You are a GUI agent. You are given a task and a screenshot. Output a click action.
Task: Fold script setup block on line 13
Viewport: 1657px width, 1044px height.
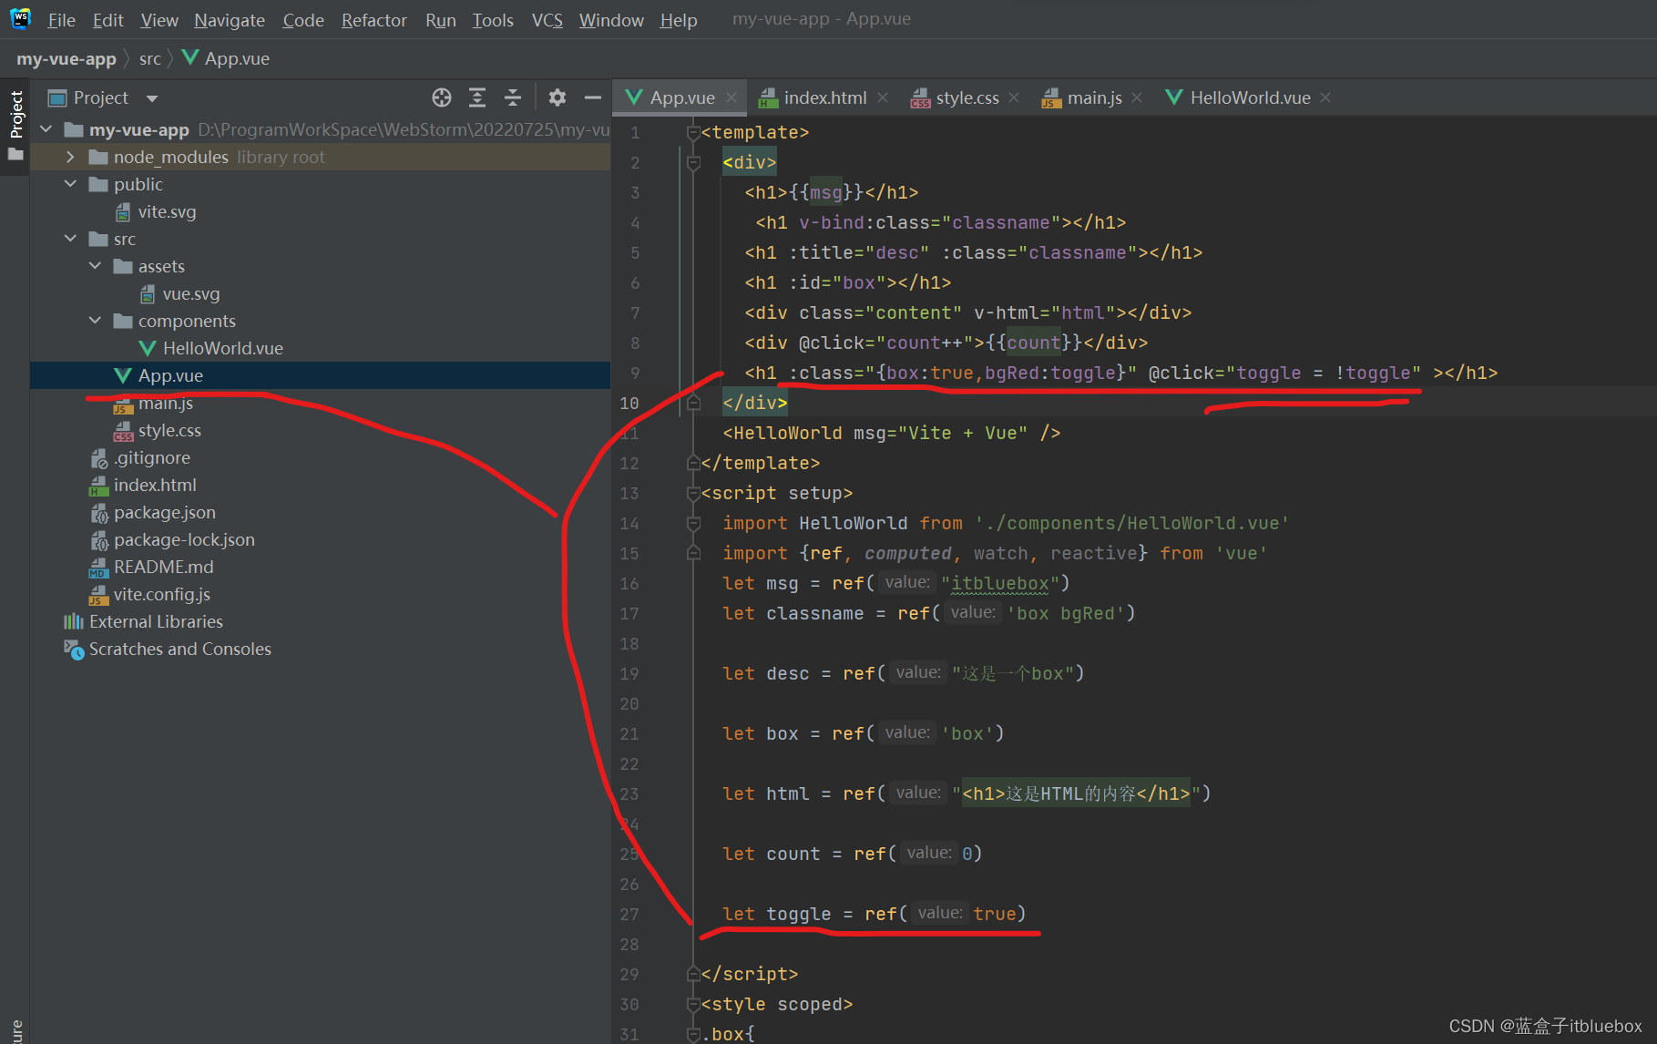tap(693, 494)
